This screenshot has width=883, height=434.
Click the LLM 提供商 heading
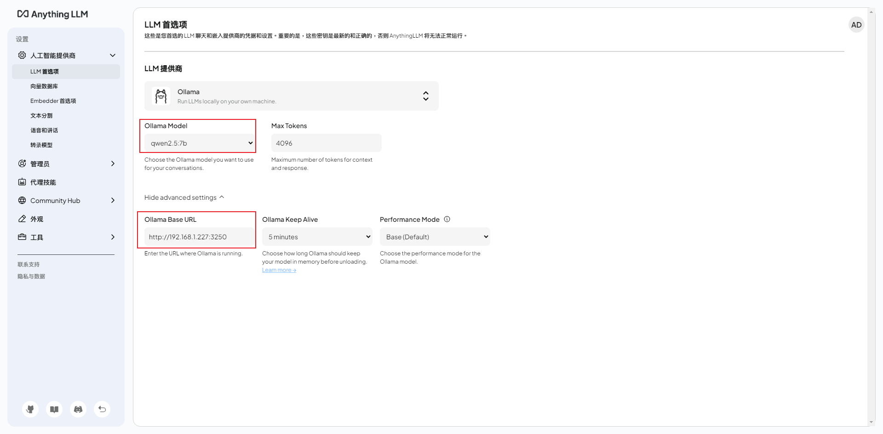coord(163,68)
